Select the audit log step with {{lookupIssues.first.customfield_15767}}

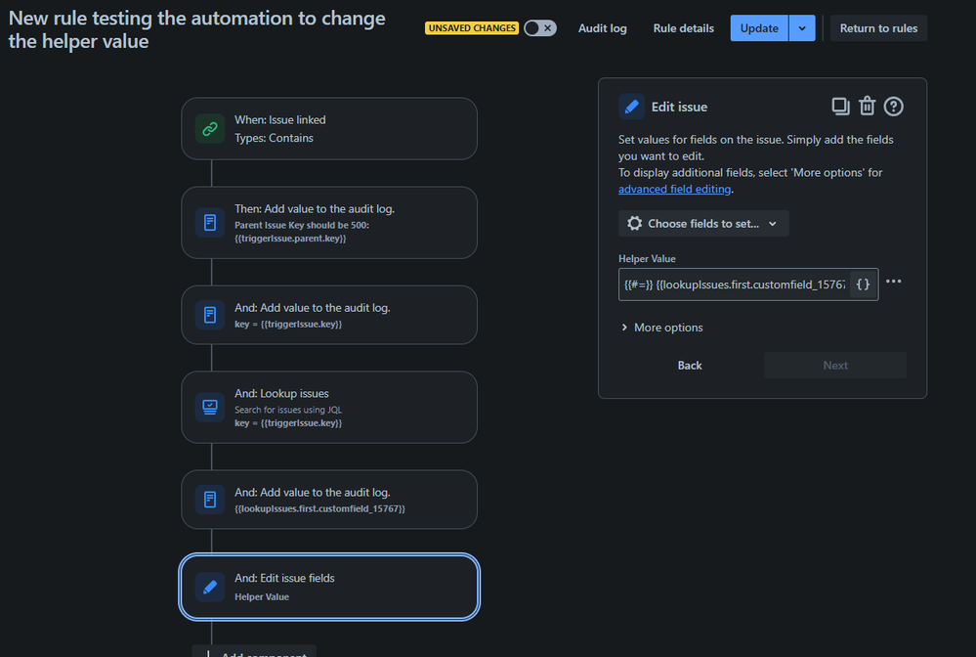329,500
